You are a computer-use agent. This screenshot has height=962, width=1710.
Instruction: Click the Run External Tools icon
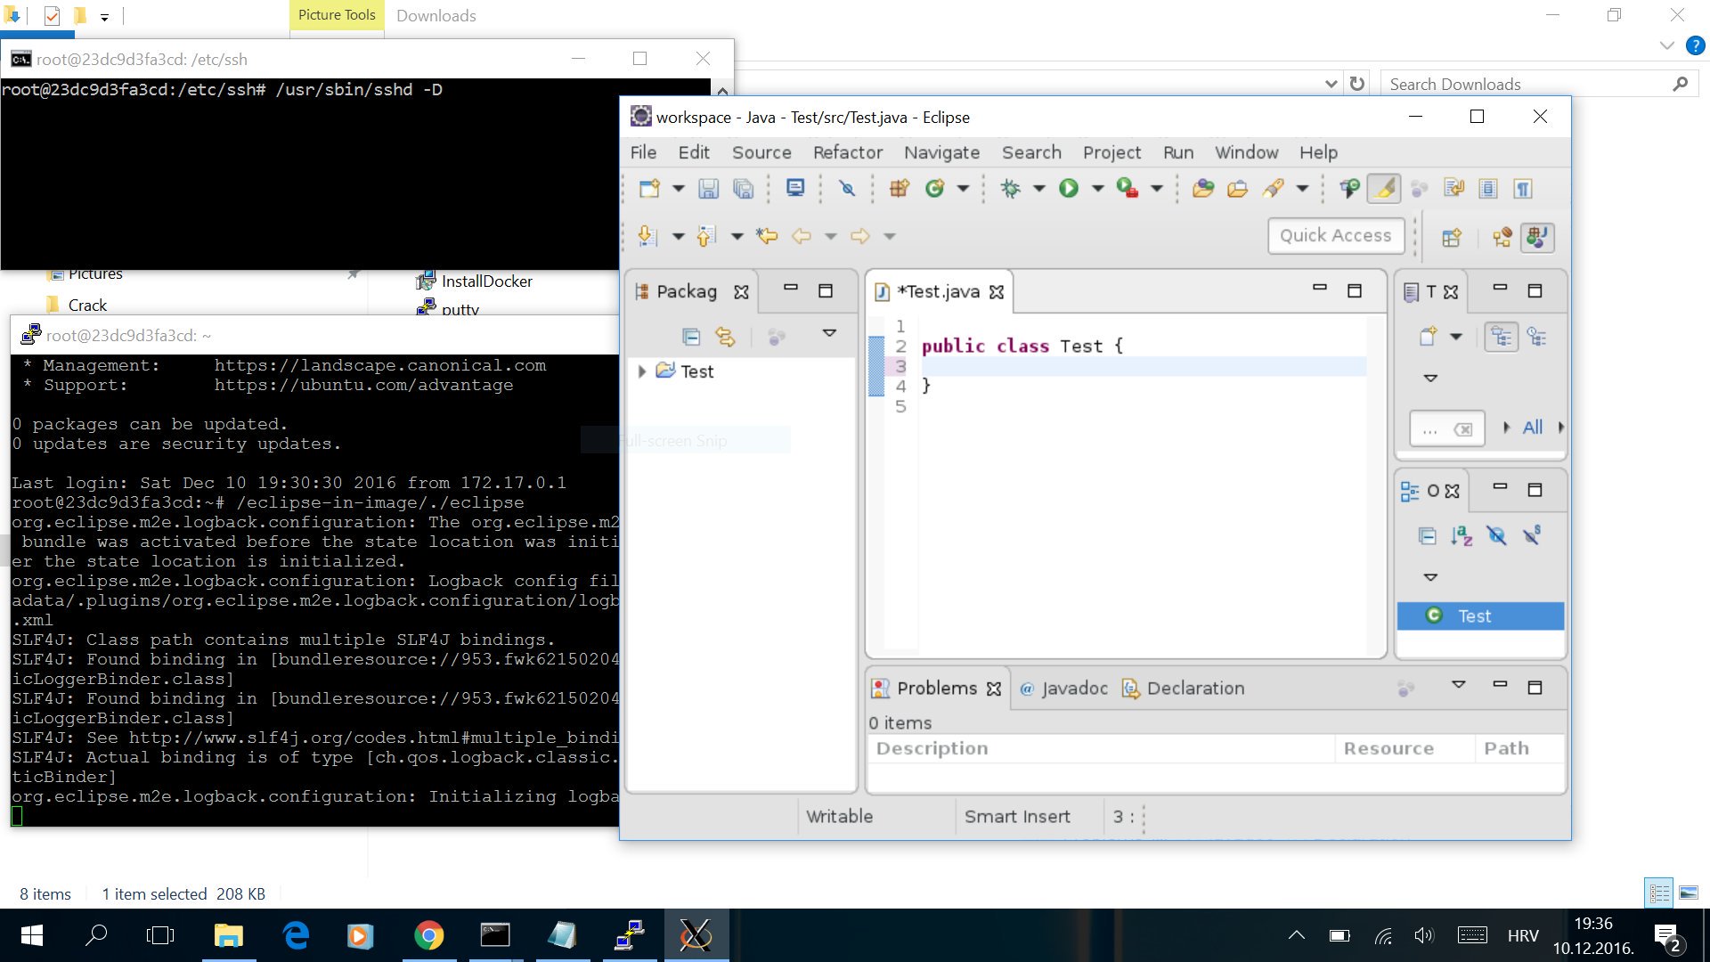point(1128,188)
